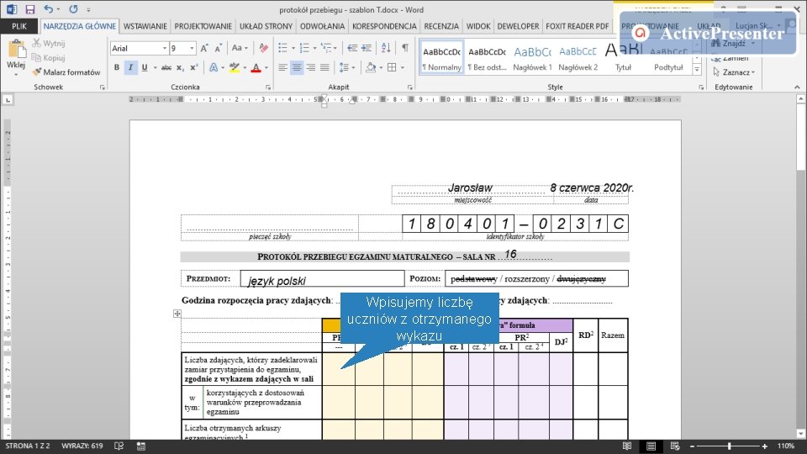Apply subscript formatting
Screen dimensions: 807x454
[180, 67]
